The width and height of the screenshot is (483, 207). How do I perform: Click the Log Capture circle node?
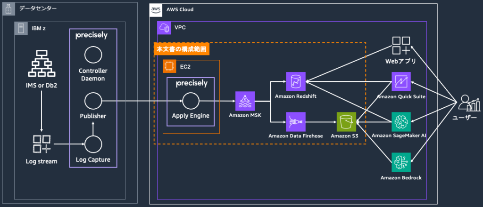coord(93,144)
